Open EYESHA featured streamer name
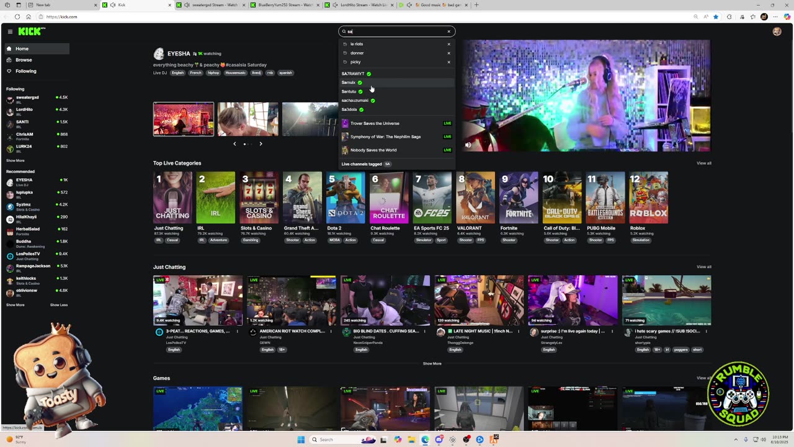 click(179, 54)
